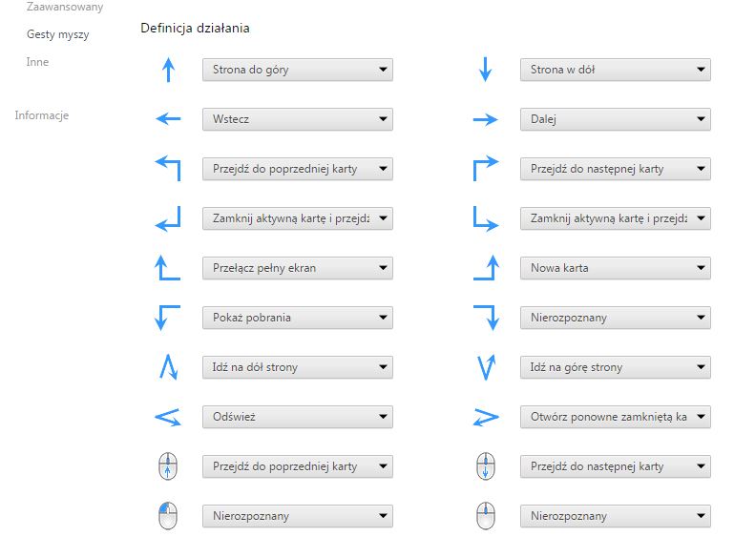755x537 pixels.
Task: Click the left arrow gesture icon beside Wstecz
Action: tap(168, 118)
